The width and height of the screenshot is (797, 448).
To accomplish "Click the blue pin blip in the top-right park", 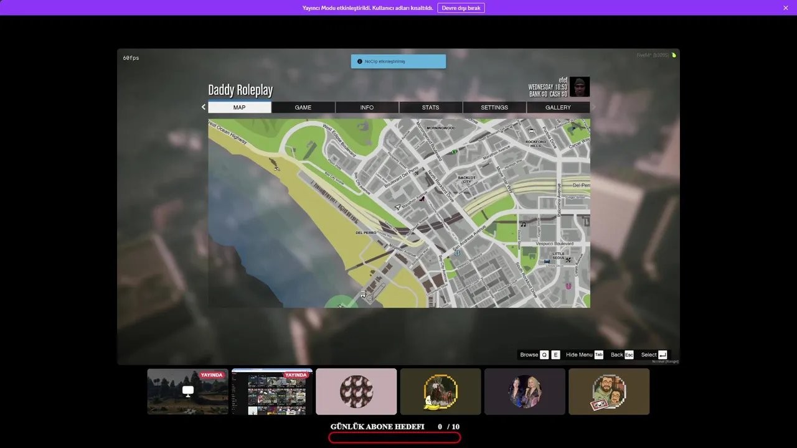I will click(573, 129).
